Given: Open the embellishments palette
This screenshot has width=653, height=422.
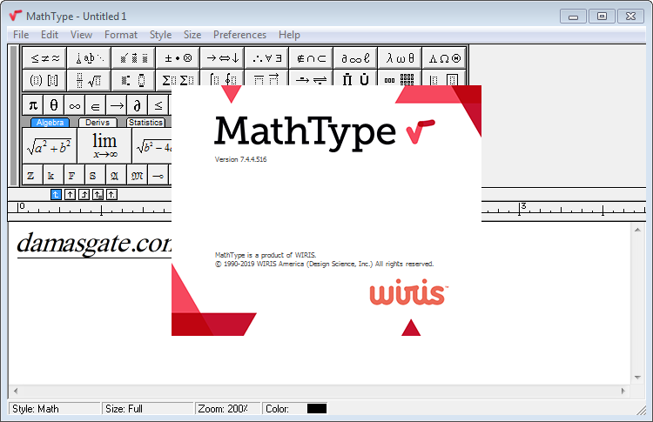Looking at the screenshot, I should tap(134, 57).
